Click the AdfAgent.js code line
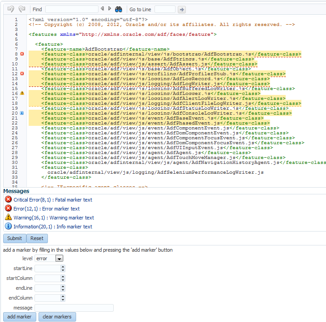The height and width of the screenshot is (322, 326). [146, 153]
